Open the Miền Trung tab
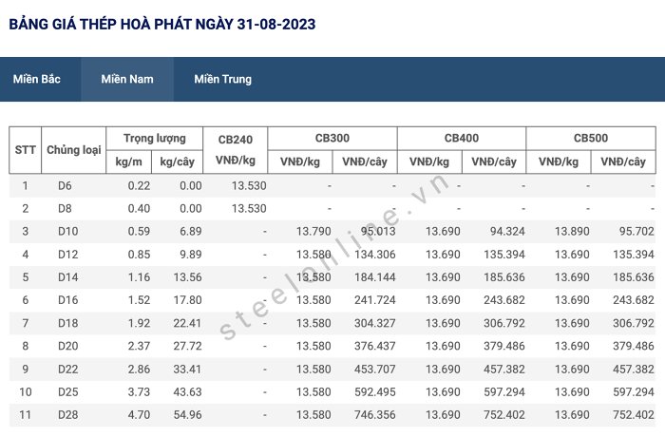Image resolution: width=665 pixels, height=437 pixels. (222, 80)
